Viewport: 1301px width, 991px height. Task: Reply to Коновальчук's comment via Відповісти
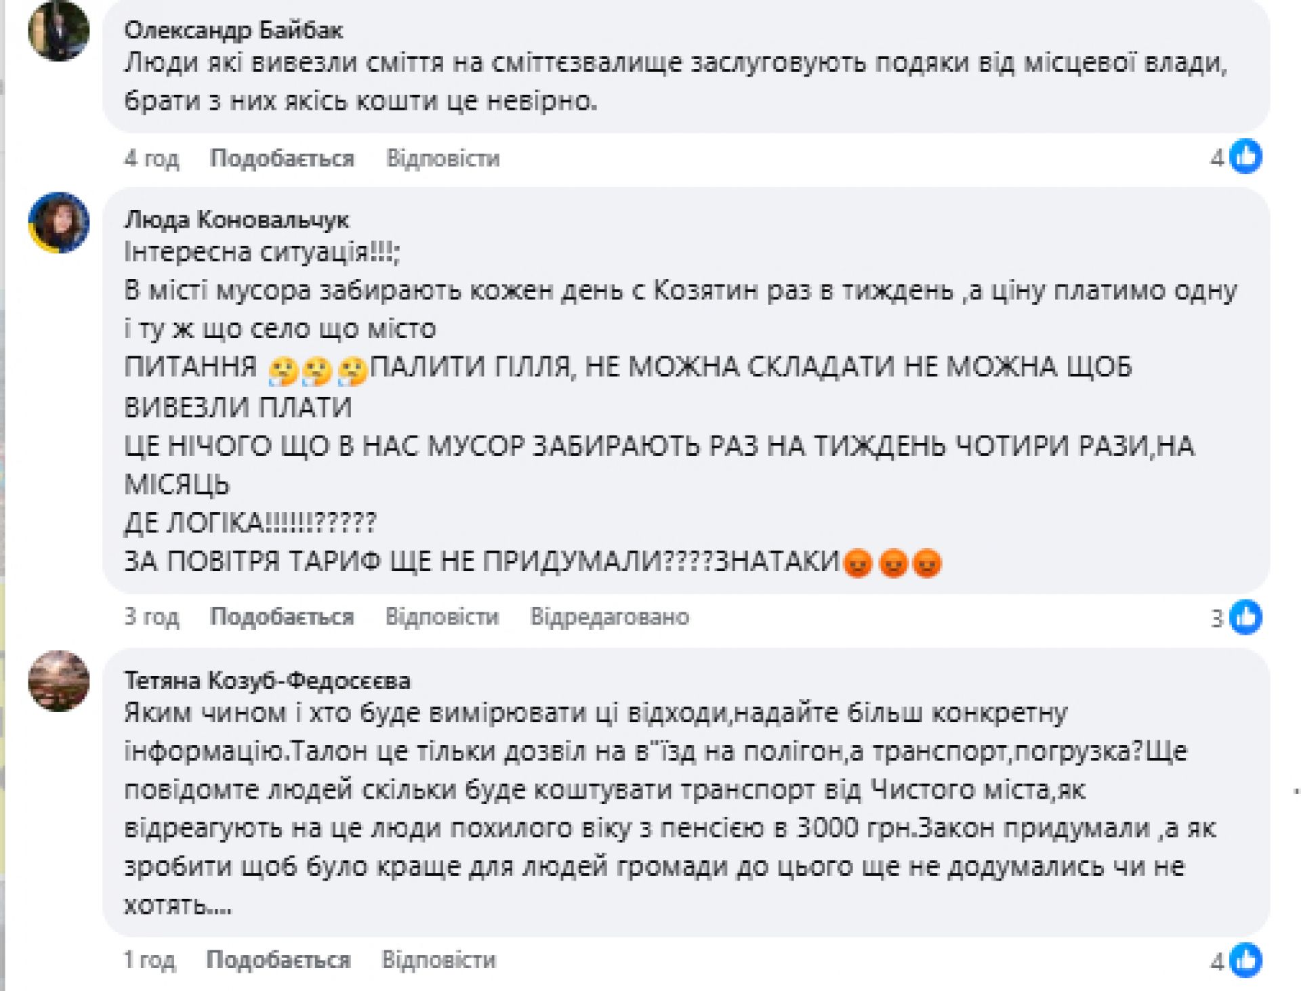pyautogui.click(x=442, y=616)
